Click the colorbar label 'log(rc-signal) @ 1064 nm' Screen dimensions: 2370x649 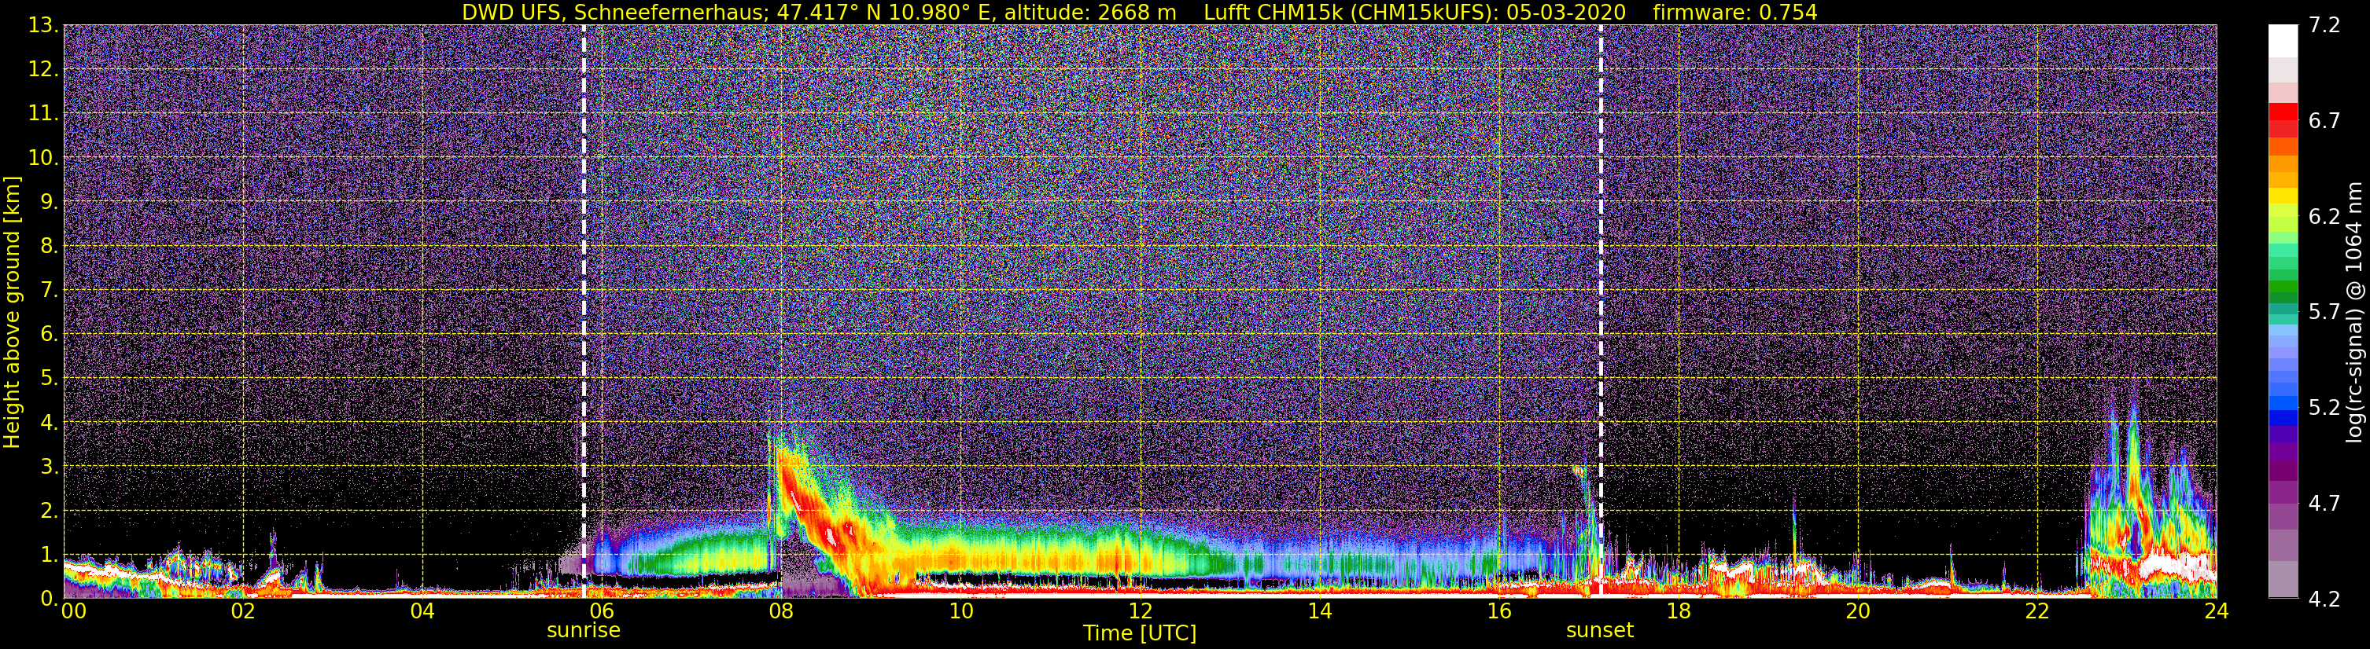point(2354,312)
